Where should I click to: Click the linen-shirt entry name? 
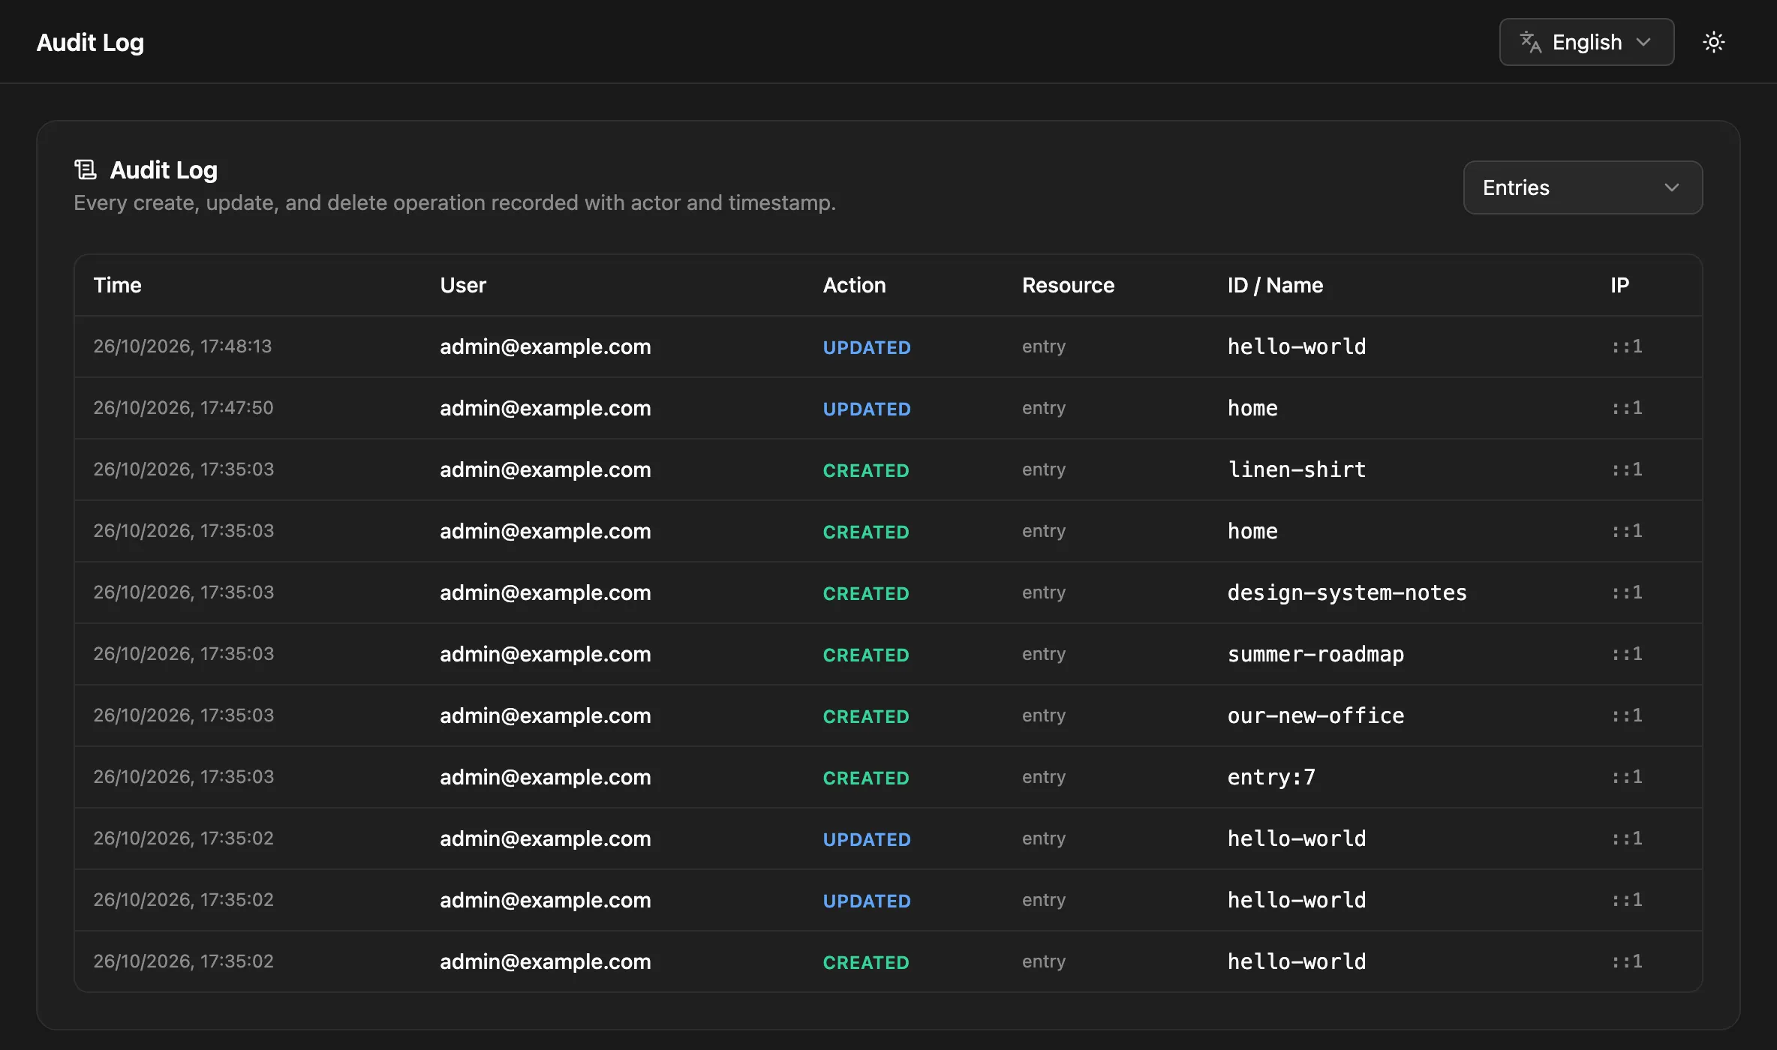[1296, 469]
